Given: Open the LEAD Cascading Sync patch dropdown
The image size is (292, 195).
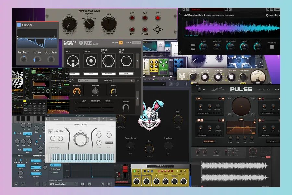Looking at the screenshot, I should click(63, 184).
